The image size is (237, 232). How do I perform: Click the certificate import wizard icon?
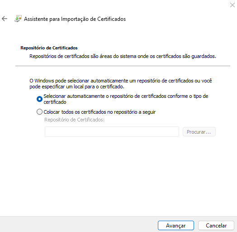[18, 19]
